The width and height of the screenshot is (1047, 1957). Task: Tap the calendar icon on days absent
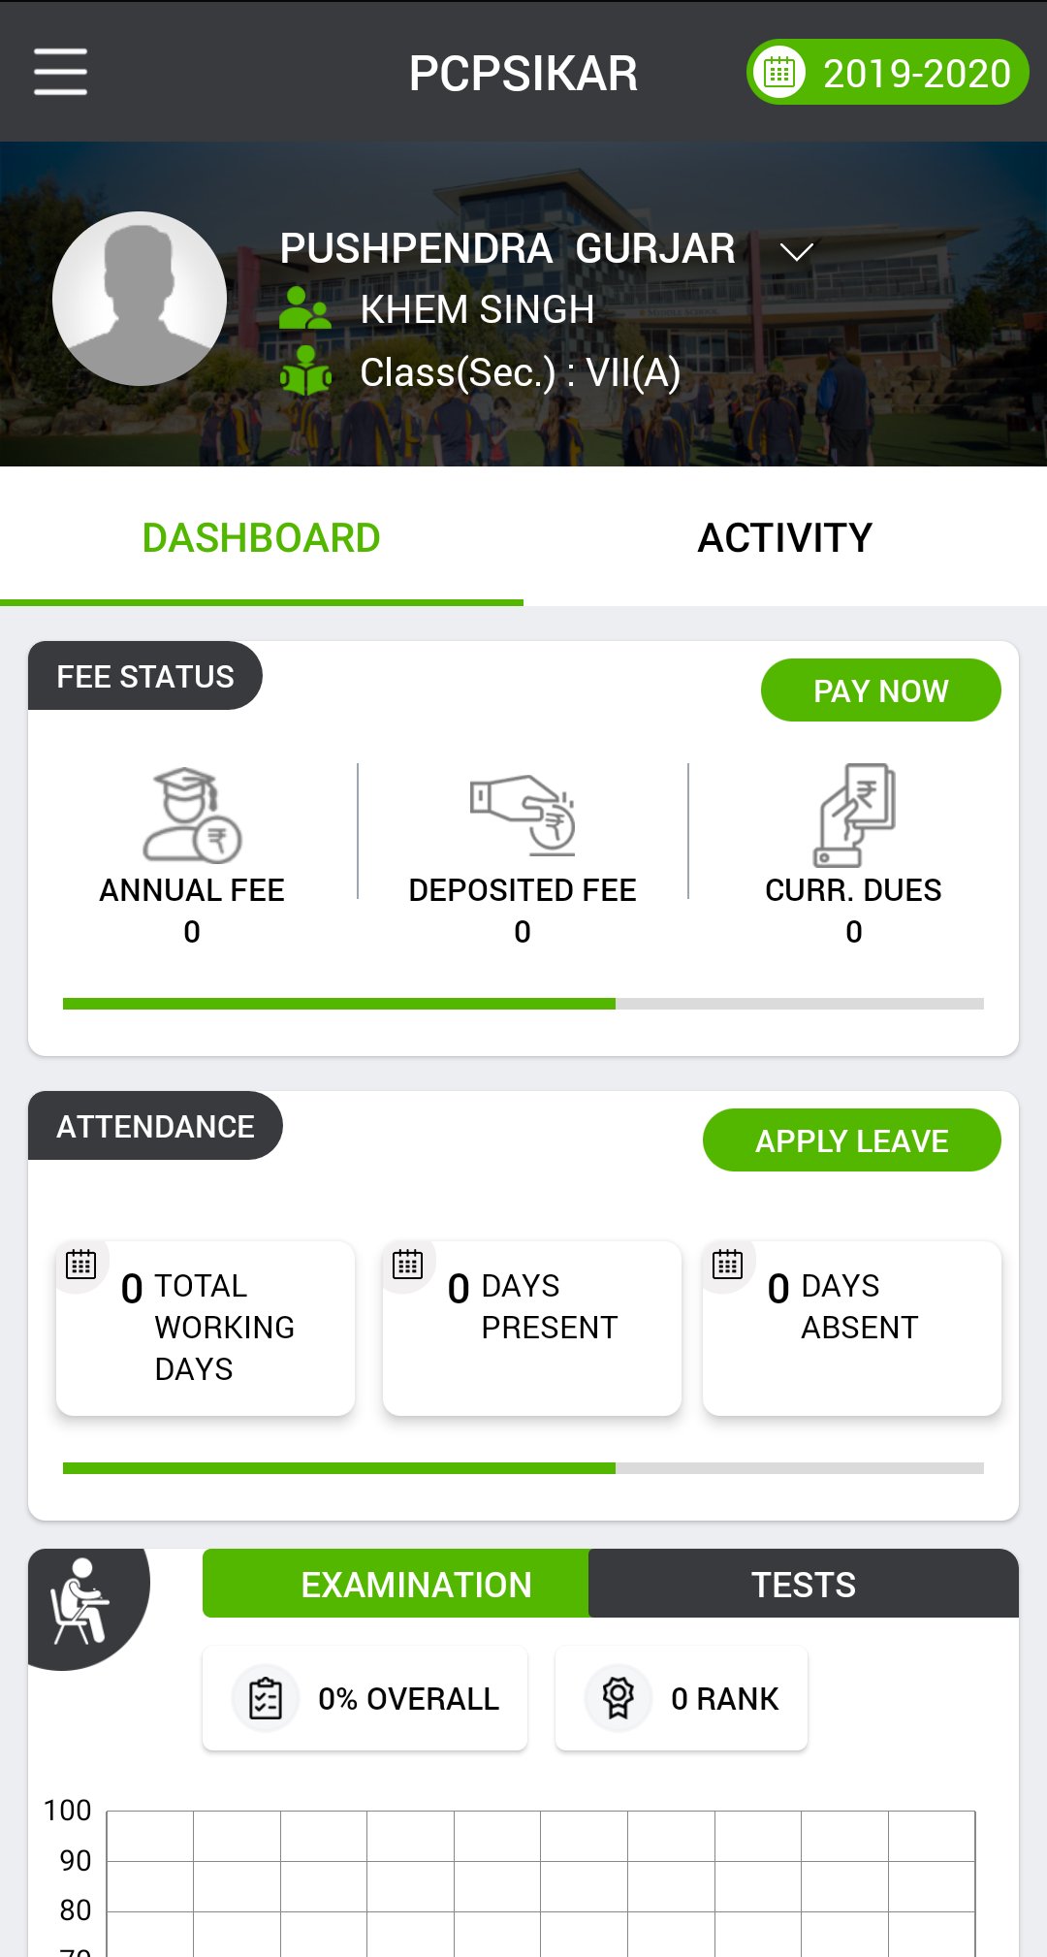tap(728, 1265)
